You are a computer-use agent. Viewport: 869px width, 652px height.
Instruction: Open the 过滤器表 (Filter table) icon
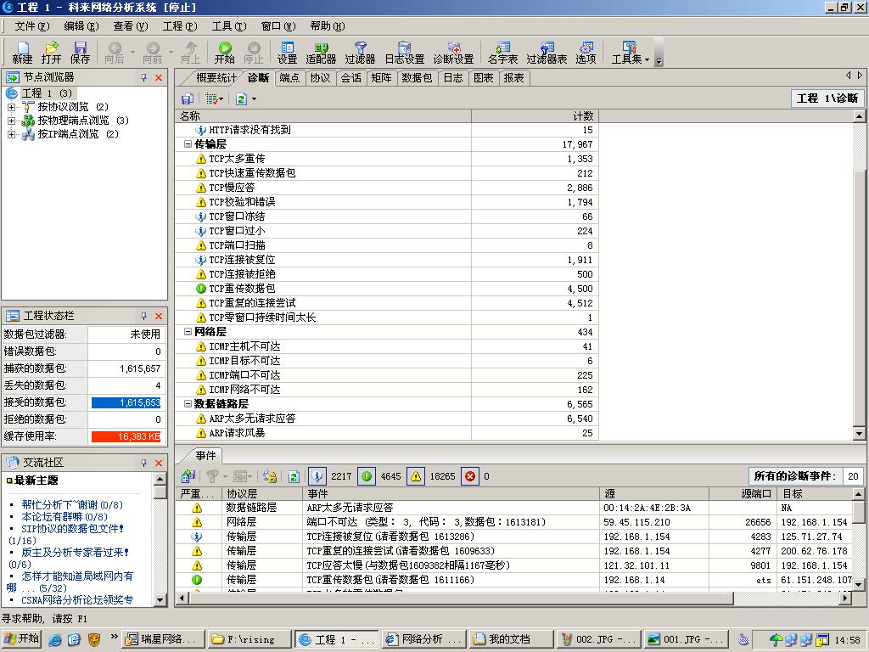[x=547, y=52]
